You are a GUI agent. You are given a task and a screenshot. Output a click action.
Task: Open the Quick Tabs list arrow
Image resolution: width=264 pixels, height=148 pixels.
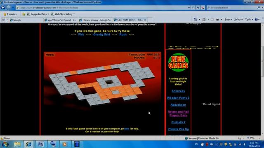click(7, 20)
